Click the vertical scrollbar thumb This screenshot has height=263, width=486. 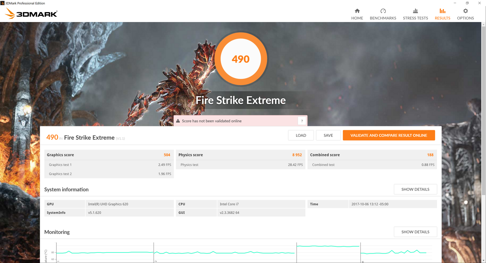483,110
